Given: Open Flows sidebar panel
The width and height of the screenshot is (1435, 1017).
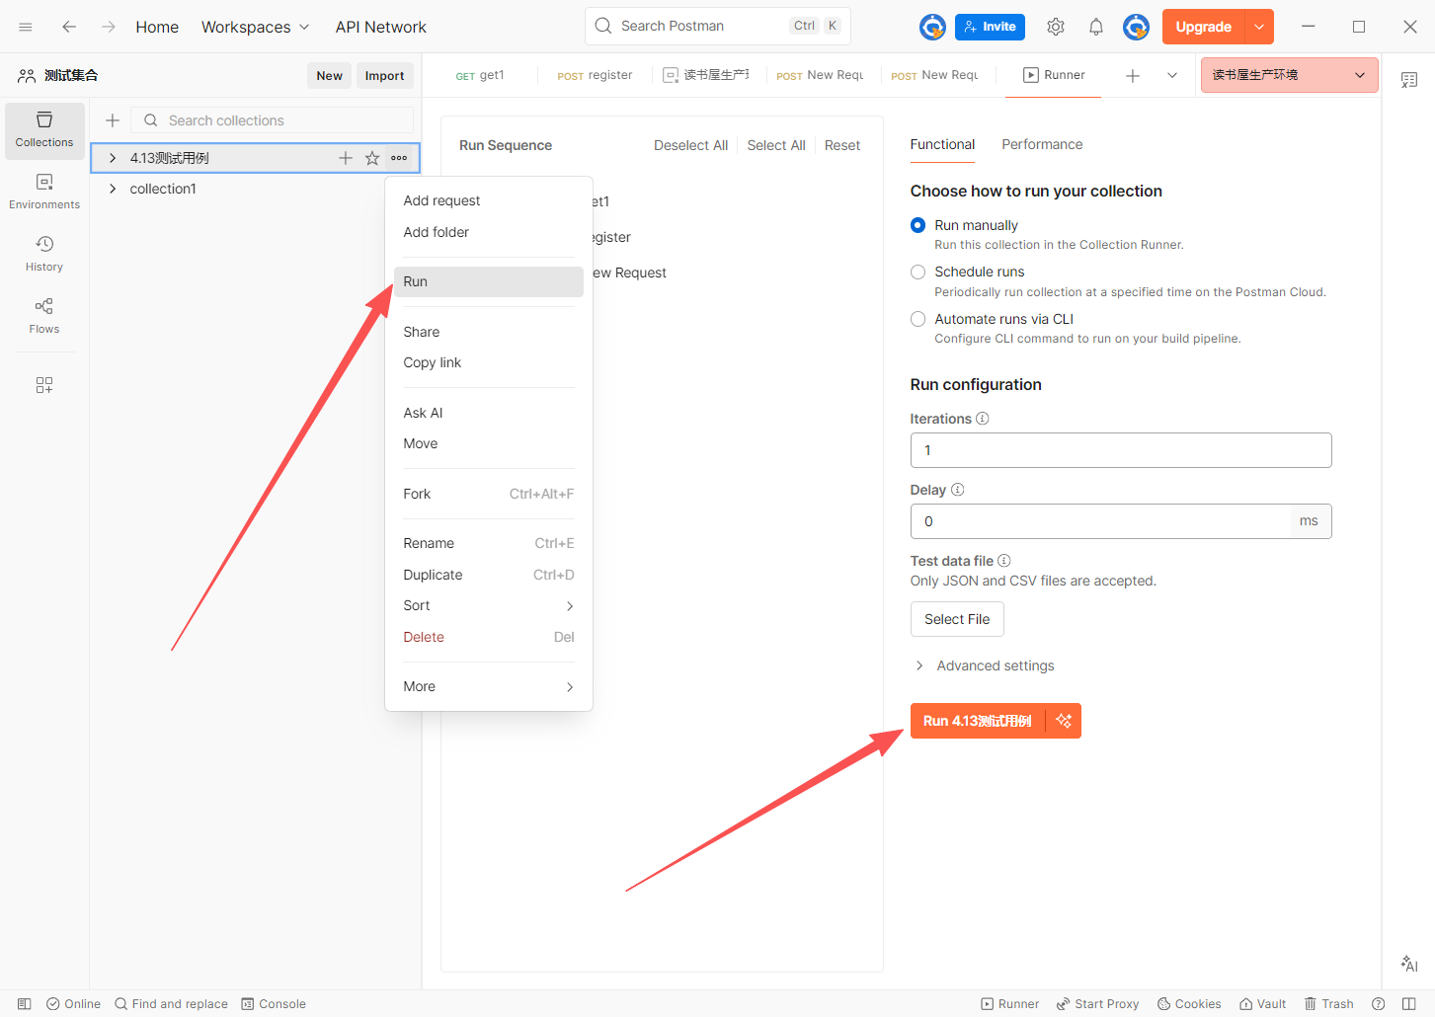Looking at the screenshot, I should tap(44, 317).
